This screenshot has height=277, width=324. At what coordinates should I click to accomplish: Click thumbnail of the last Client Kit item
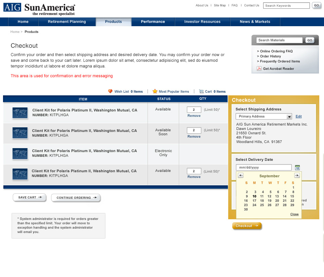pos(20,174)
